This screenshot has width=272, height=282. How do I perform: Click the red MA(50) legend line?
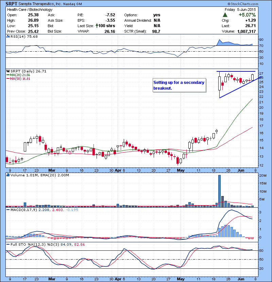point(8,78)
